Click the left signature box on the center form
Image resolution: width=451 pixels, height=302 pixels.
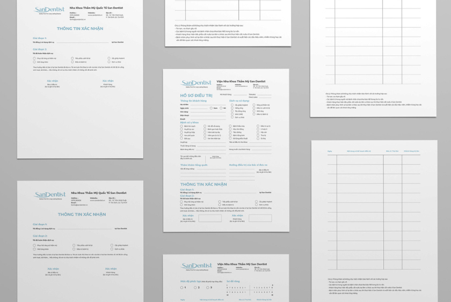pos(210,218)
